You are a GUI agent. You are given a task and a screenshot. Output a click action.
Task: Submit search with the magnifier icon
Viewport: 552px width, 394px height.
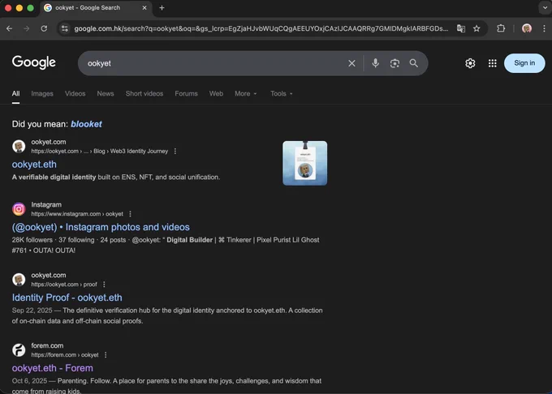tap(414, 63)
